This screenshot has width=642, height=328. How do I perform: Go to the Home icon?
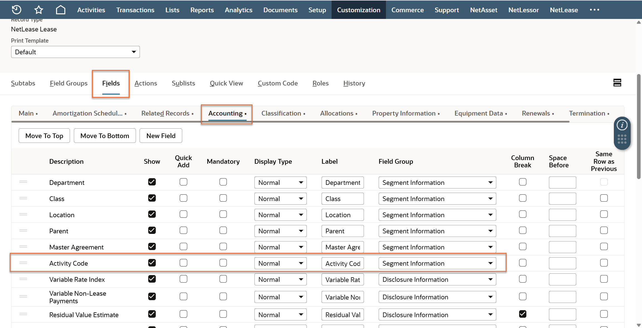tap(60, 10)
